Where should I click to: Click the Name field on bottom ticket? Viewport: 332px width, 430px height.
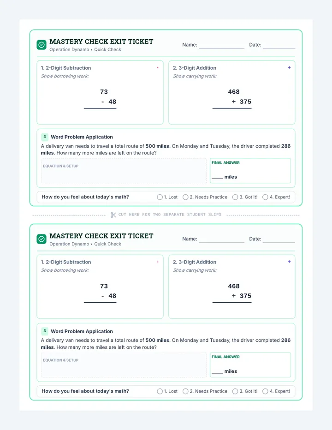221,239
